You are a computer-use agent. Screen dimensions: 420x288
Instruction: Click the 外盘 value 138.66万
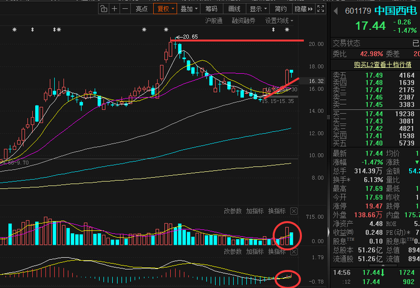pos(368,215)
